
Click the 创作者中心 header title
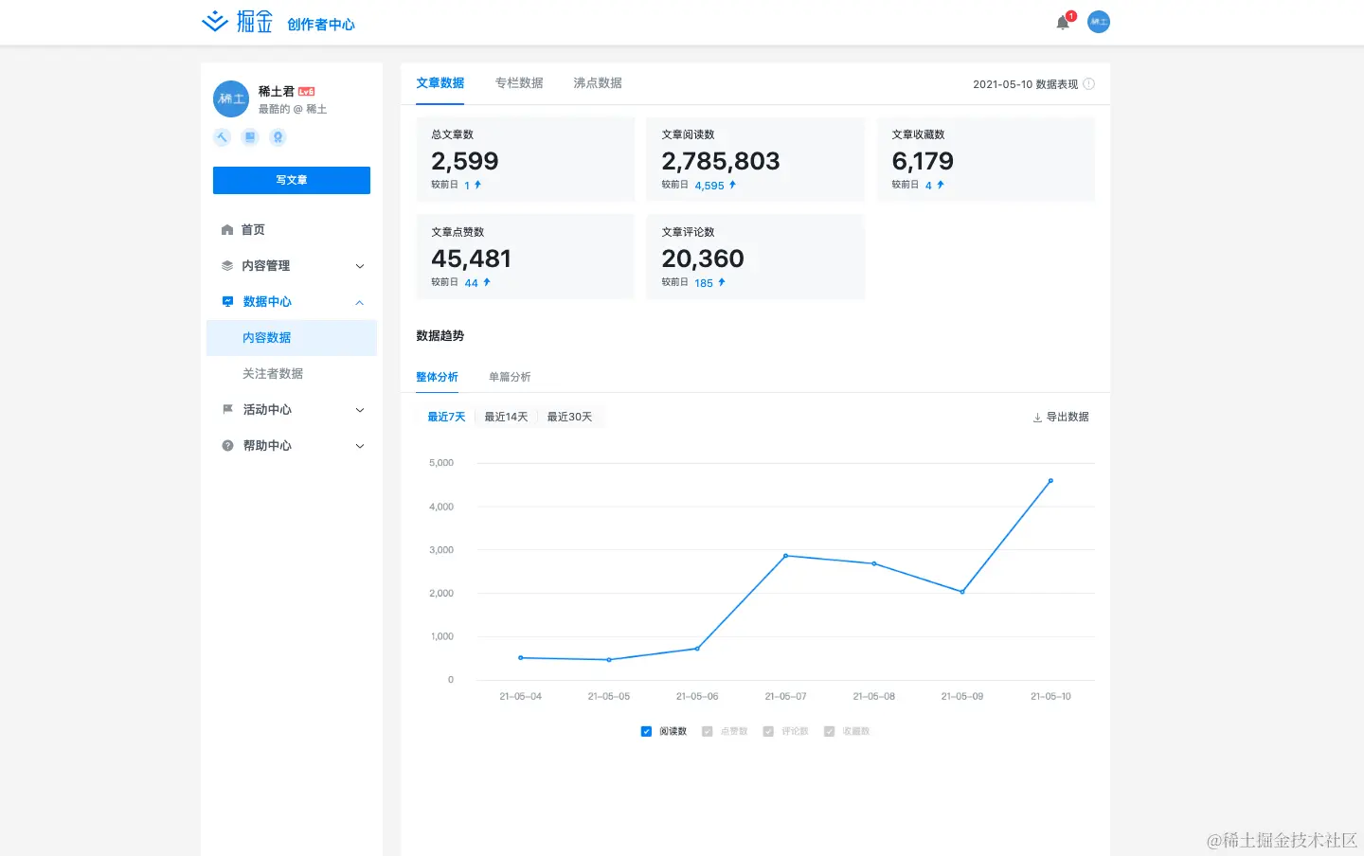pyautogui.click(x=321, y=25)
